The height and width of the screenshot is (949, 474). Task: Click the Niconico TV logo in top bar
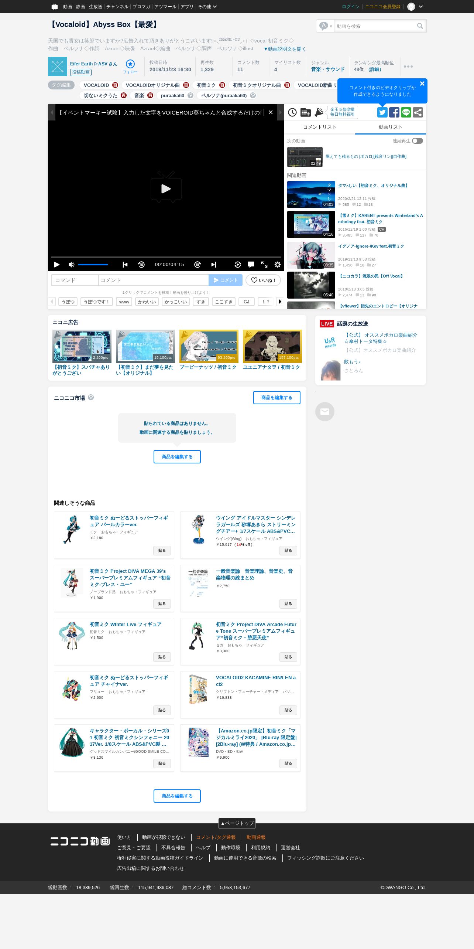coord(55,6)
